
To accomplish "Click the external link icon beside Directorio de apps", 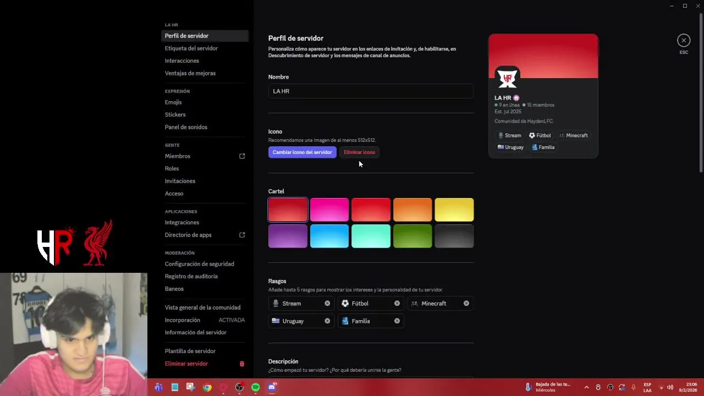I will coord(242,235).
